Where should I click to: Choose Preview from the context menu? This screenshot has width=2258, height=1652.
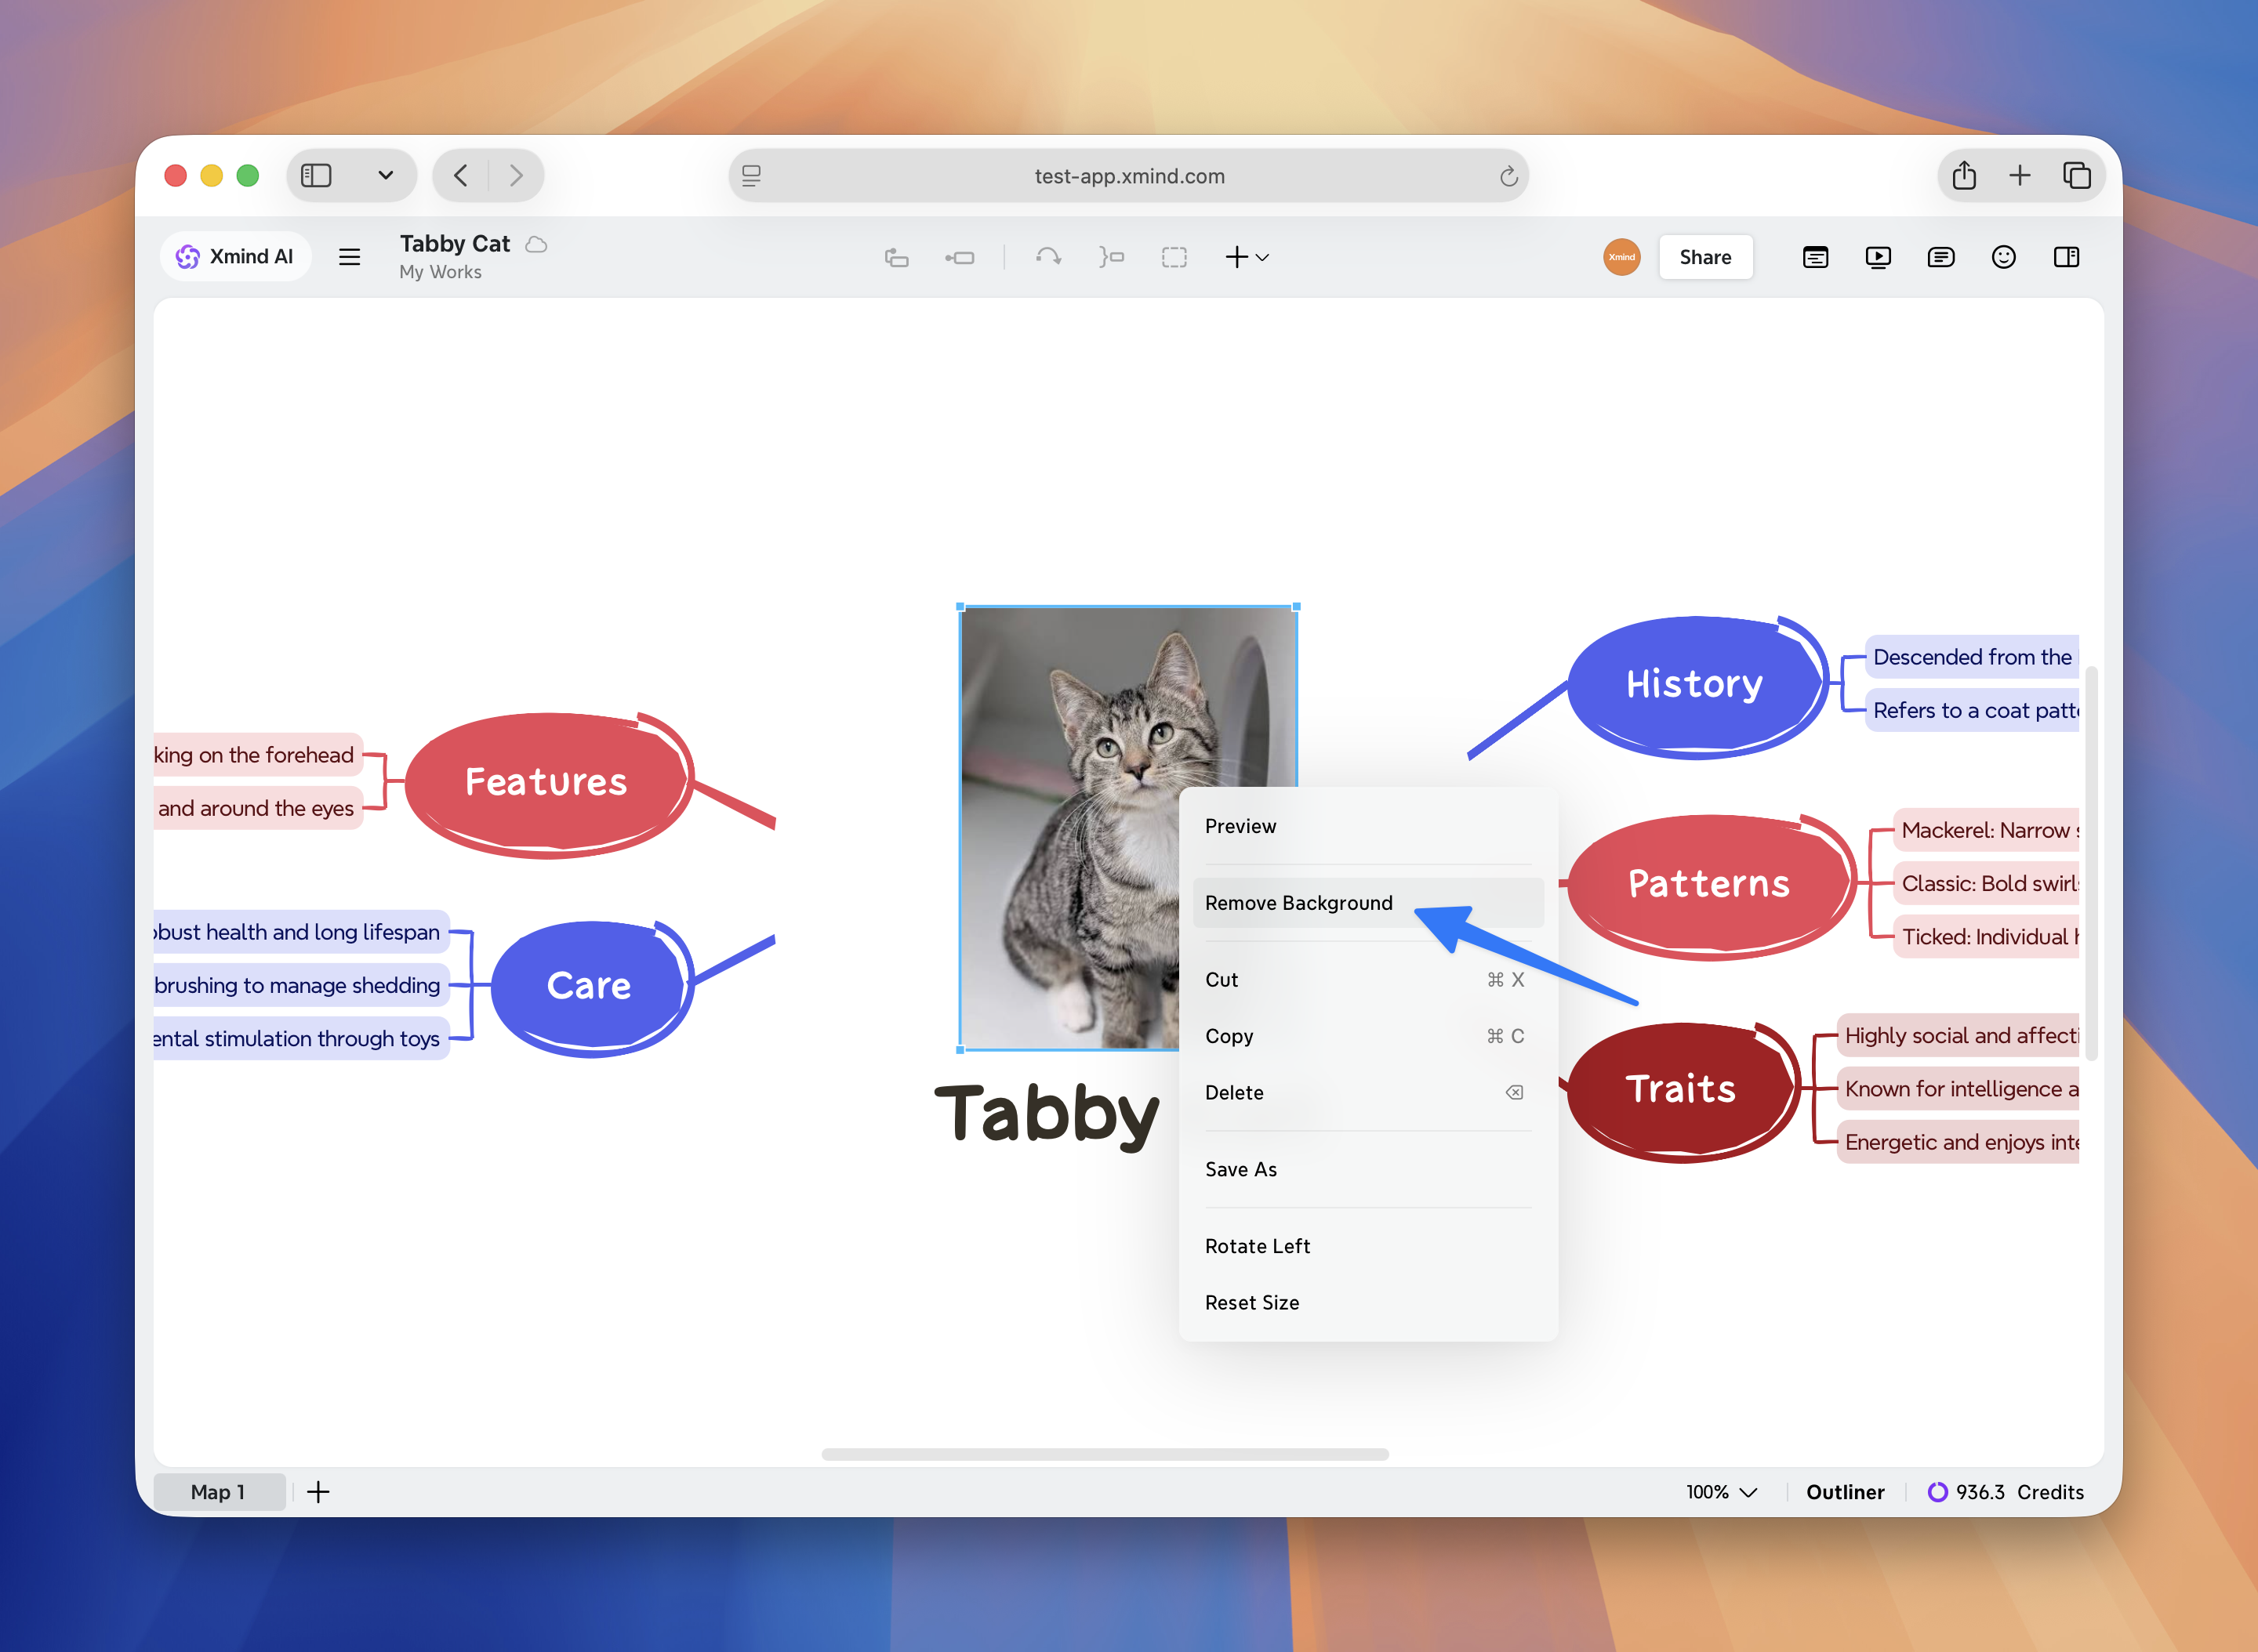[1367, 826]
